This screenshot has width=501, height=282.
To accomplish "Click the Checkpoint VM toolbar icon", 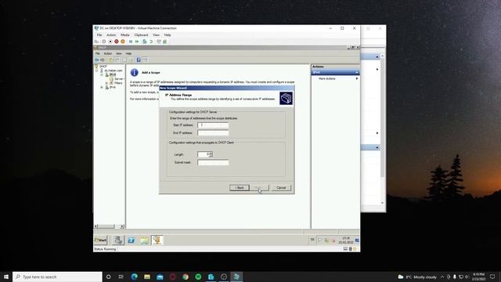I will 145,42.
